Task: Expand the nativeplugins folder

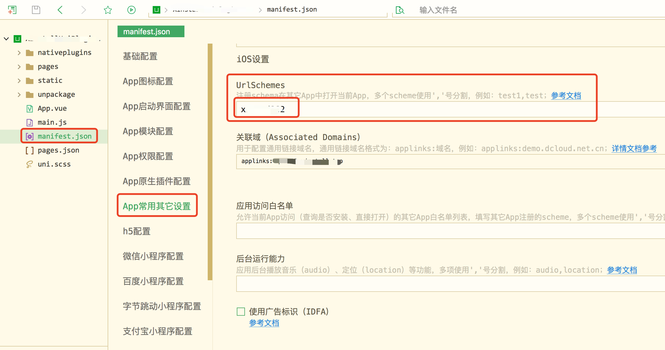Action: (x=19, y=53)
